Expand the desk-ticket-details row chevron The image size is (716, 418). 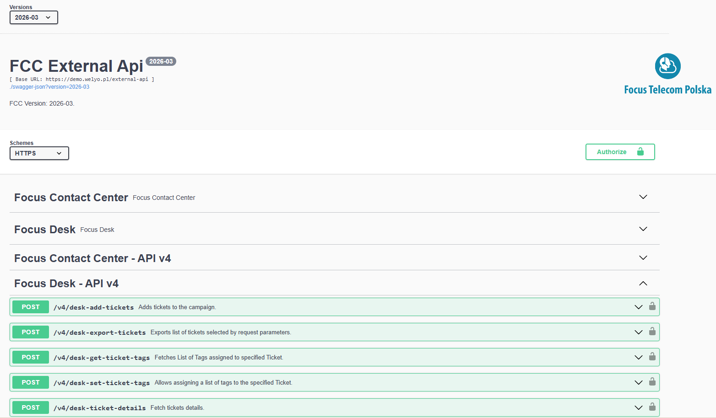point(638,407)
